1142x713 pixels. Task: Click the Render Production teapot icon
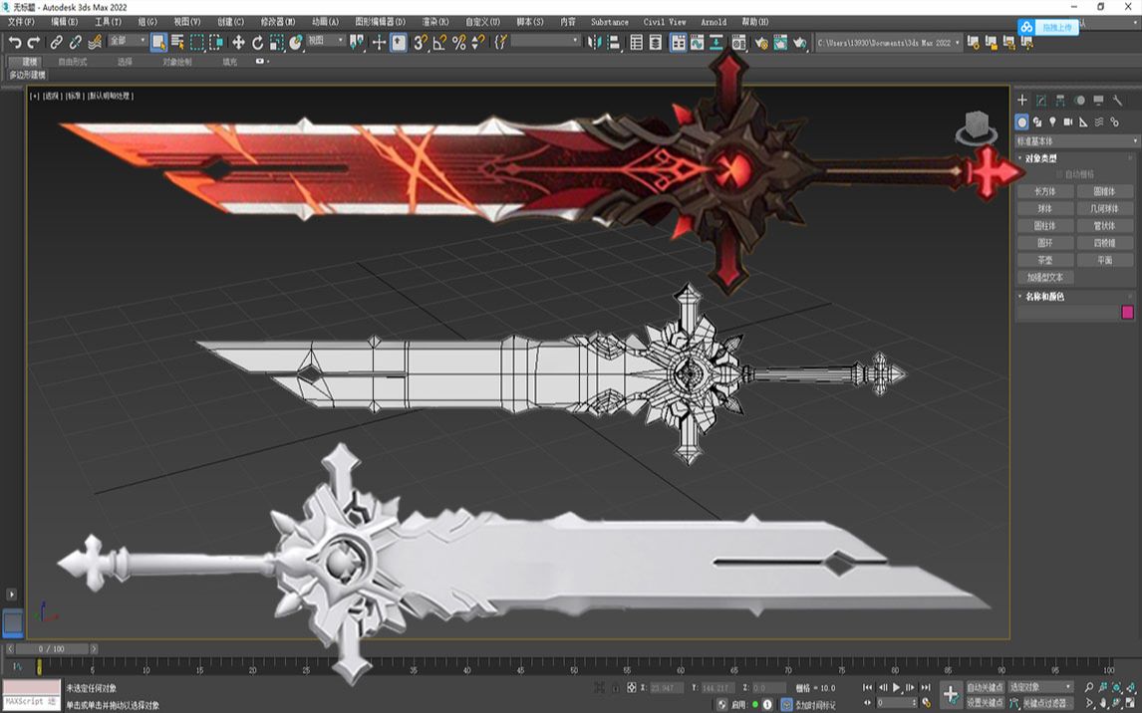coord(799,42)
